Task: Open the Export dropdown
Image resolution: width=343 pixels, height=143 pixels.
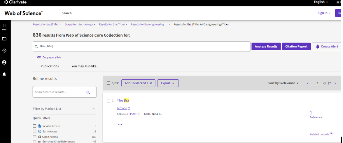Action: coord(168,83)
